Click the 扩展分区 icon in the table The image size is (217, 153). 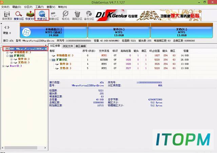[54, 60]
